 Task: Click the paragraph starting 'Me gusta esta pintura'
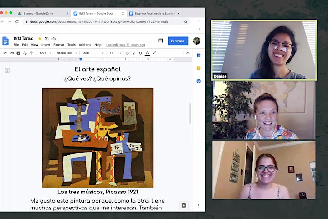click(97, 204)
